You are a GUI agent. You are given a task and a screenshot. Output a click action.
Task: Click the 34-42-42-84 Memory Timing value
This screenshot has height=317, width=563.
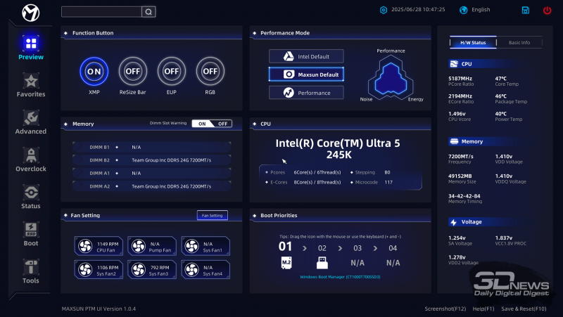pos(464,196)
